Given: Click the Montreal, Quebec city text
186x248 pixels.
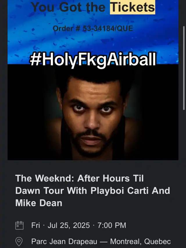Looking at the screenshot, I should pyautogui.click(x=140, y=242).
